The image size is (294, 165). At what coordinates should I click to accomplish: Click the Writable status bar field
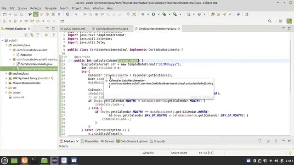click(x=148, y=153)
